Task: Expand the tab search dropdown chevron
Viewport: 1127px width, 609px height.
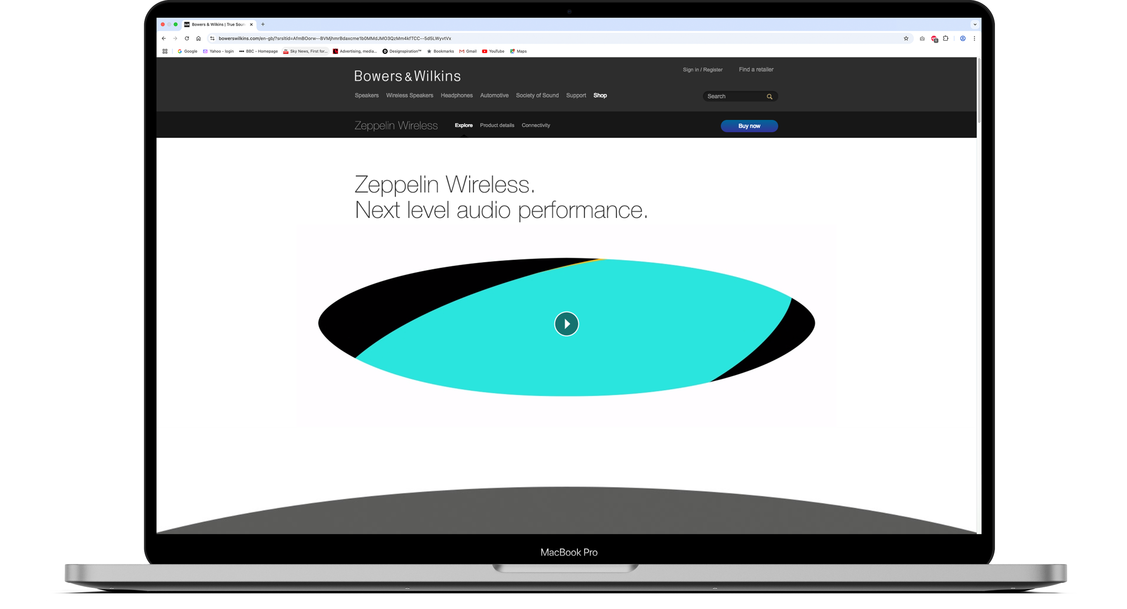Action: point(975,25)
